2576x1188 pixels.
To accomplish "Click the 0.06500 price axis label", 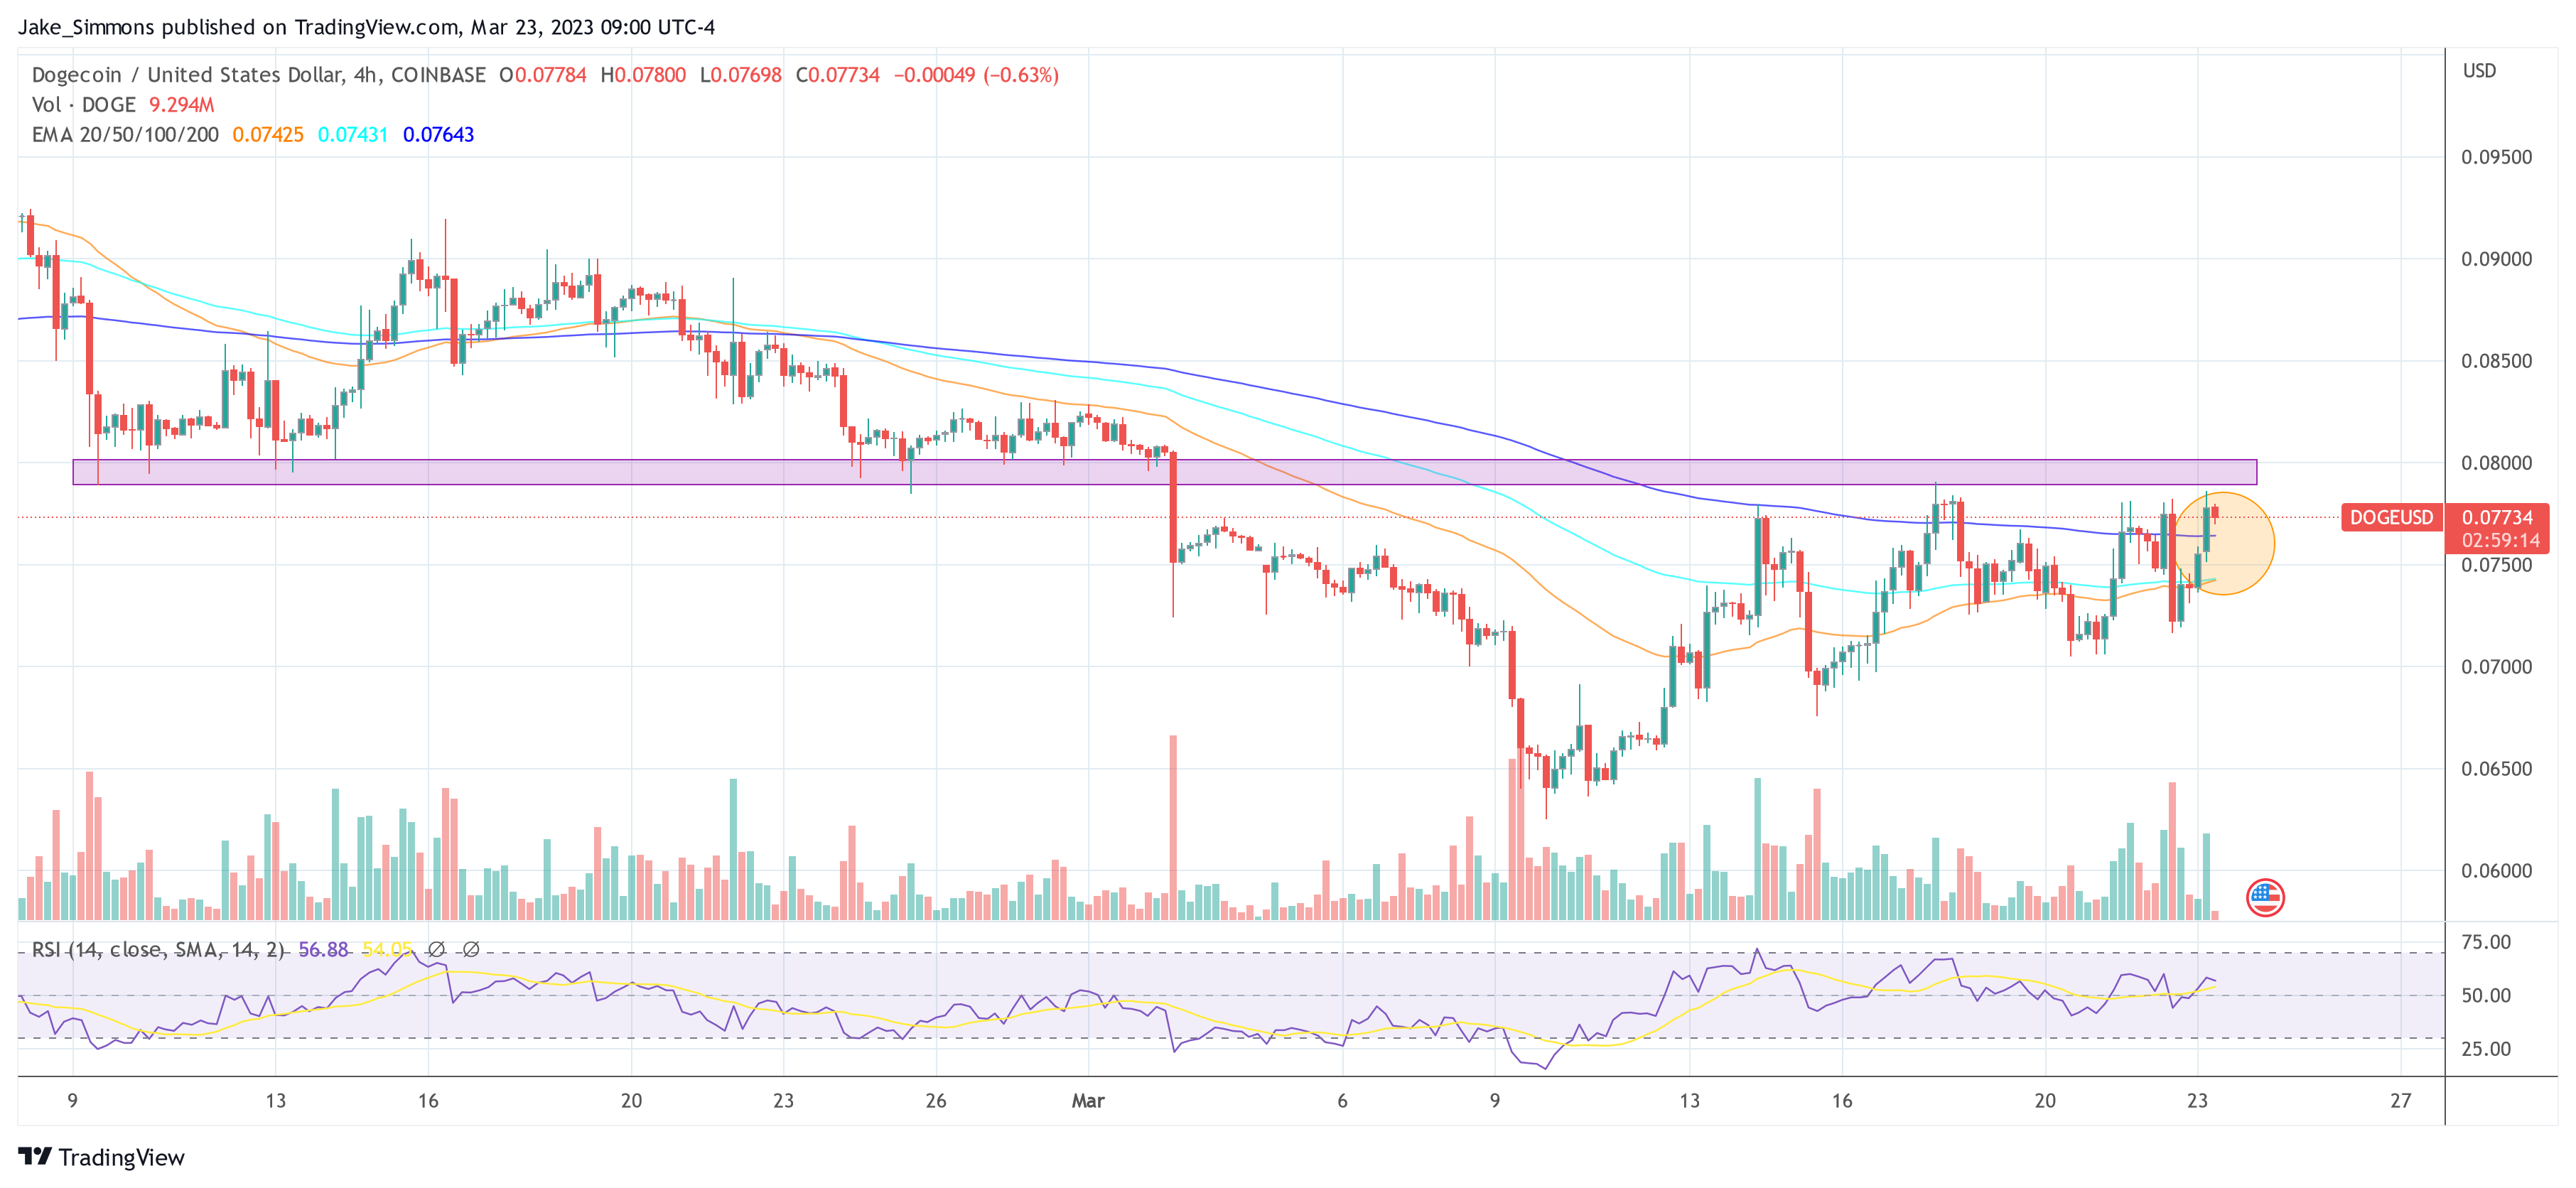I will (2497, 769).
